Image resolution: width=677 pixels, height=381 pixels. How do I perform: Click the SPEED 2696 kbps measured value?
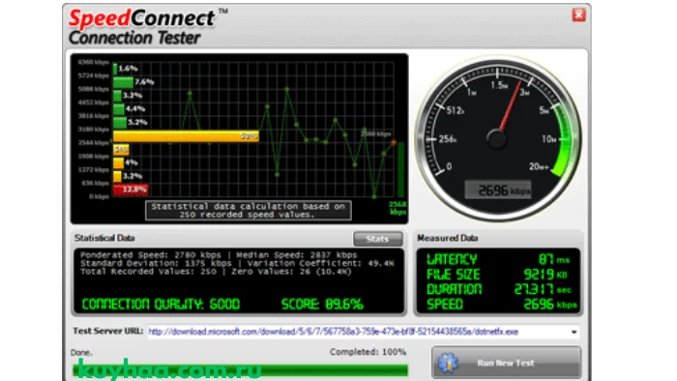(x=550, y=305)
